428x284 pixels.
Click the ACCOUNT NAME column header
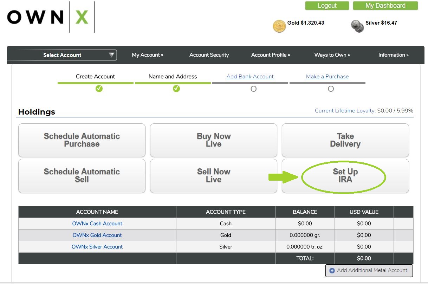(97, 212)
